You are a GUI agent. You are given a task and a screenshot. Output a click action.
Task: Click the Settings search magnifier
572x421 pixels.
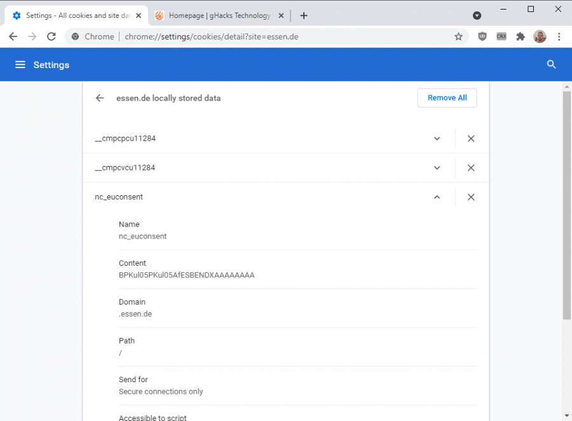point(551,65)
